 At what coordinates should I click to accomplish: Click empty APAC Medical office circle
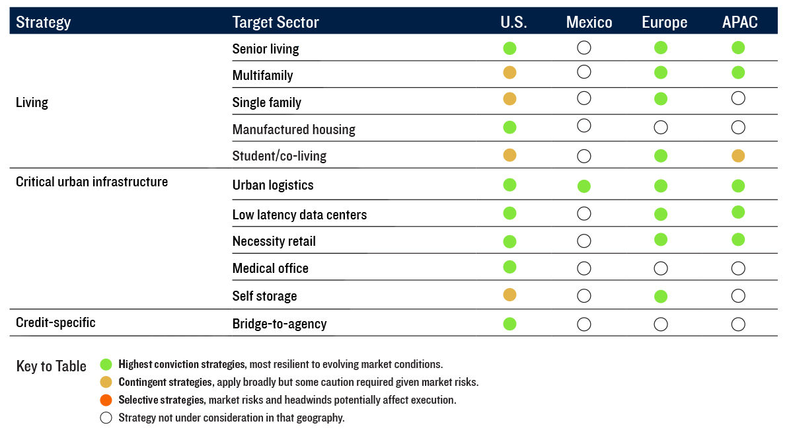coord(738,268)
